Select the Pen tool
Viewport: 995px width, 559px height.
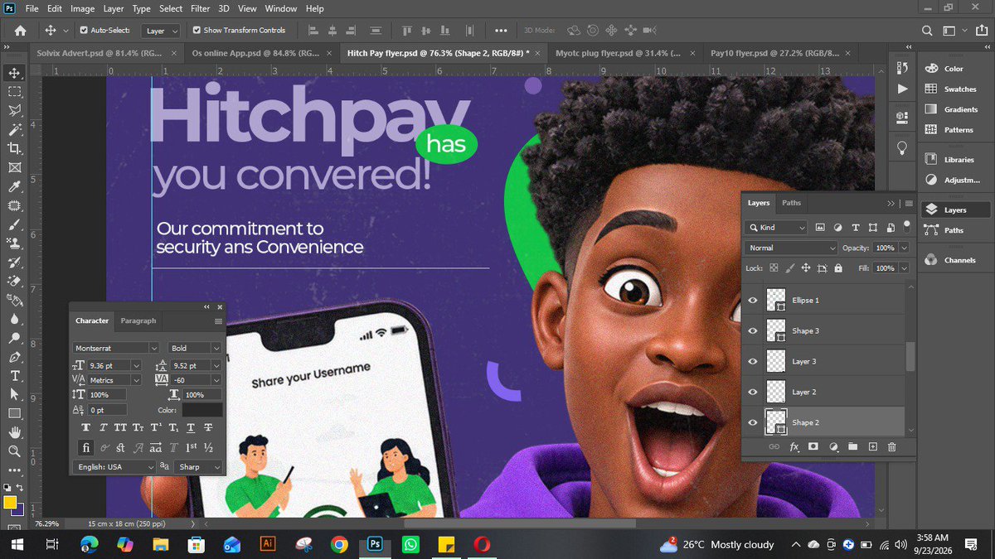click(14, 357)
